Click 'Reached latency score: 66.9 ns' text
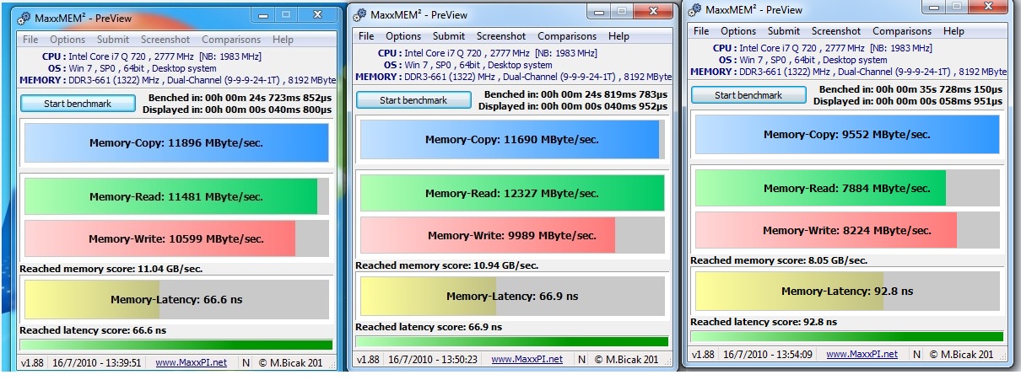This screenshot has height=380, width=1021. [x=429, y=327]
